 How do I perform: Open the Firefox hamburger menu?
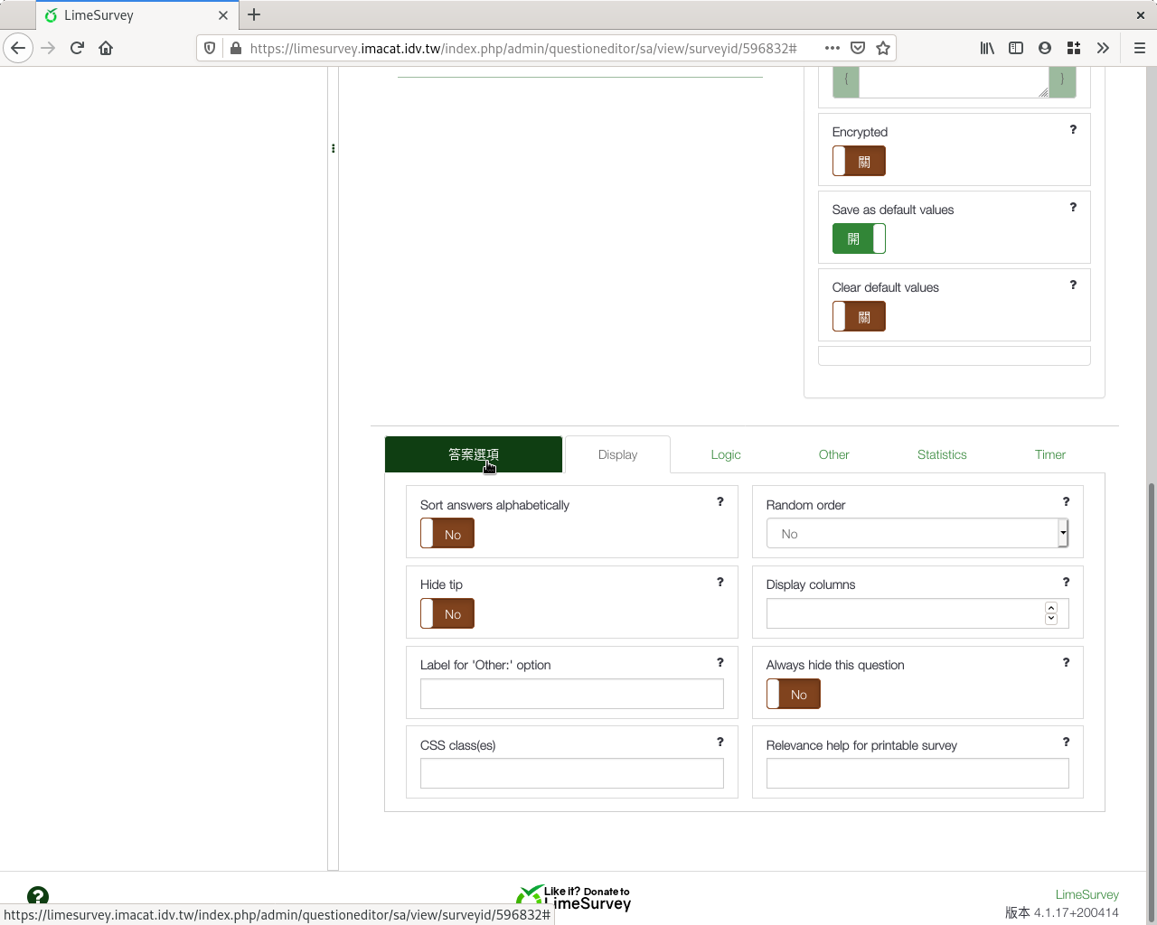[1140, 48]
